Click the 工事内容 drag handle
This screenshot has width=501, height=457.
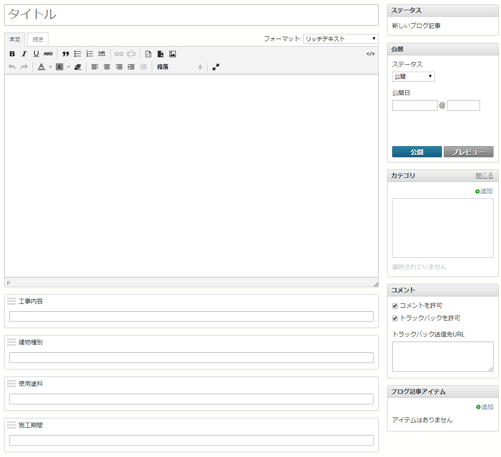pyautogui.click(x=11, y=301)
